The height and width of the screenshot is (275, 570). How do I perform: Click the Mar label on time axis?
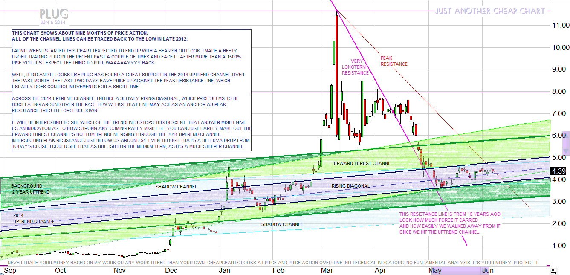[327, 270]
